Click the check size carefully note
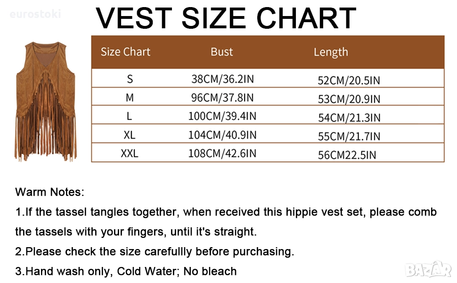This screenshot has width=457, height=283. tap(155, 251)
